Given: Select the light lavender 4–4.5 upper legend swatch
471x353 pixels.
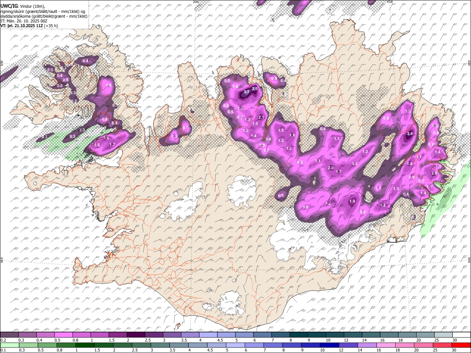Looking at the screenshot, I should coord(208,335).
